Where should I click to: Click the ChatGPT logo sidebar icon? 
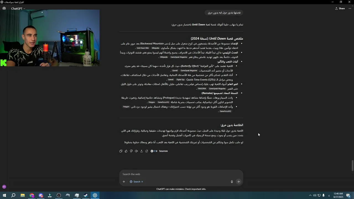4,8
